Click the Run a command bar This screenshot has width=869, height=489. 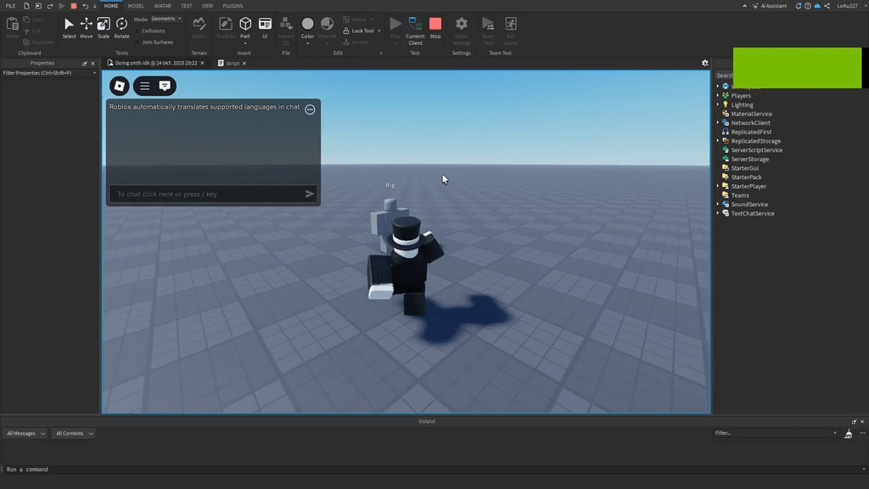coord(432,469)
